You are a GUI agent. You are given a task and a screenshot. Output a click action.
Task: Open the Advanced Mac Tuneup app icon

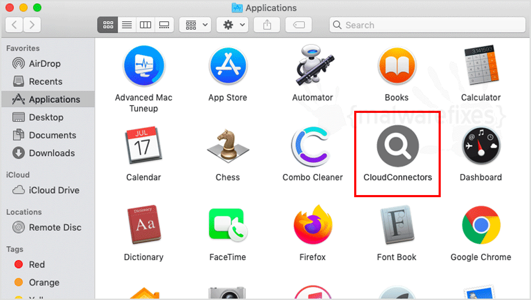point(144,66)
